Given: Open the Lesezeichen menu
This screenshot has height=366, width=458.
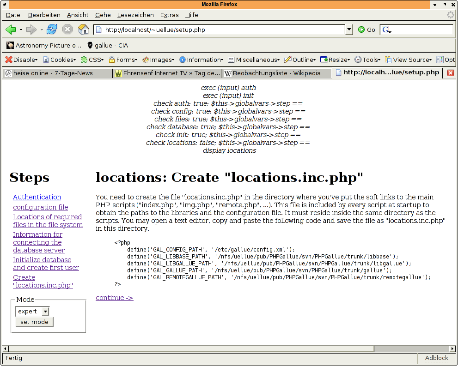Looking at the screenshot, I should point(135,15).
